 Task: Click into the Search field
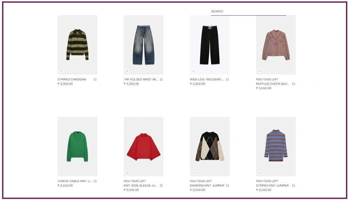(248, 12)
